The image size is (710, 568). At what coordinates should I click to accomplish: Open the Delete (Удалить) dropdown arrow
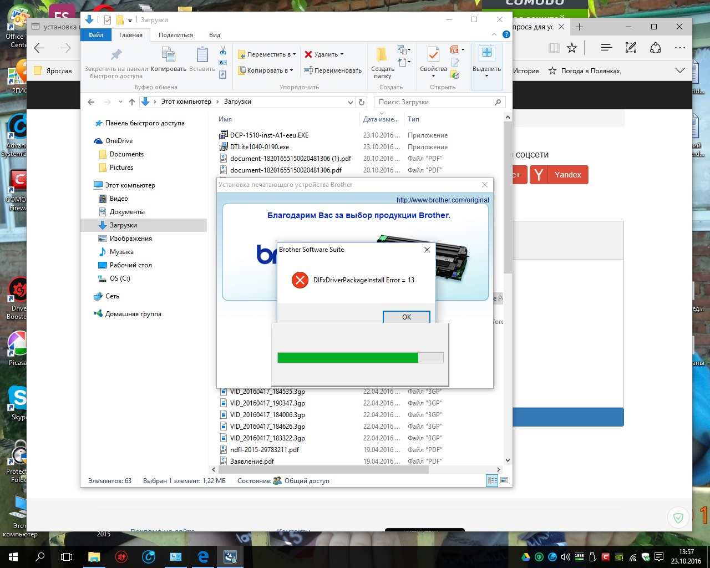(x=342, y=54)
